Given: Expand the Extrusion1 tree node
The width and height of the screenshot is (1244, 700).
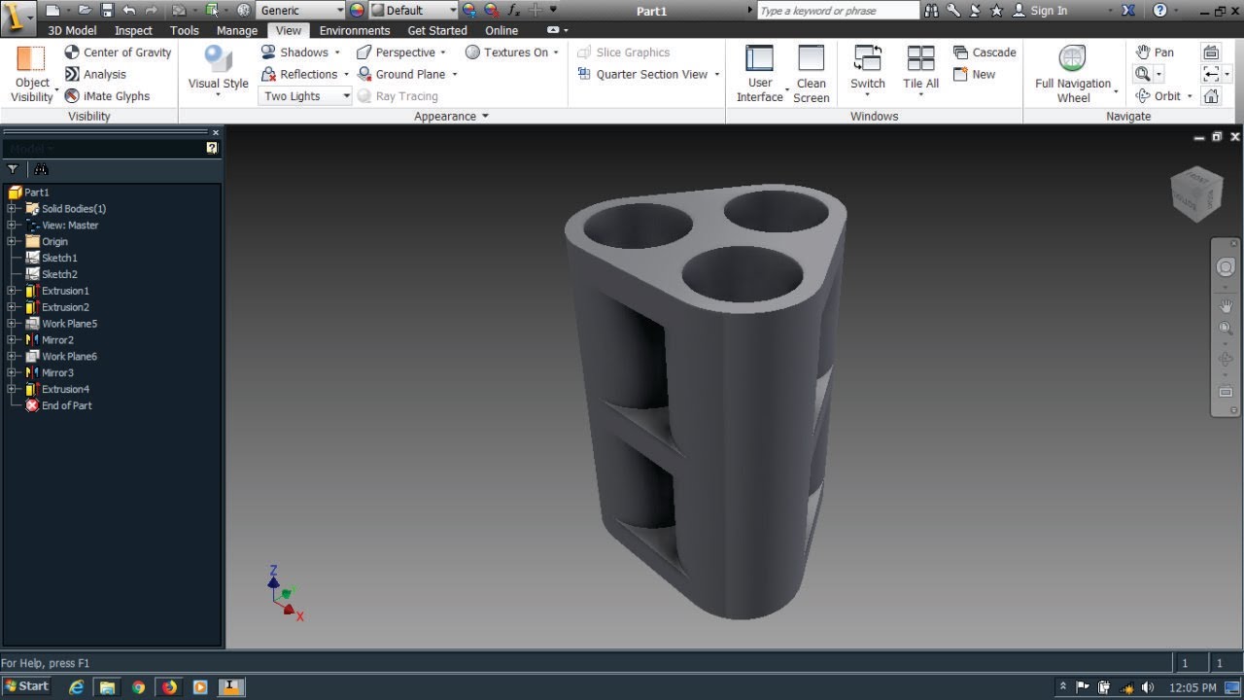Looking at the screenshot, I should [11, 291].
